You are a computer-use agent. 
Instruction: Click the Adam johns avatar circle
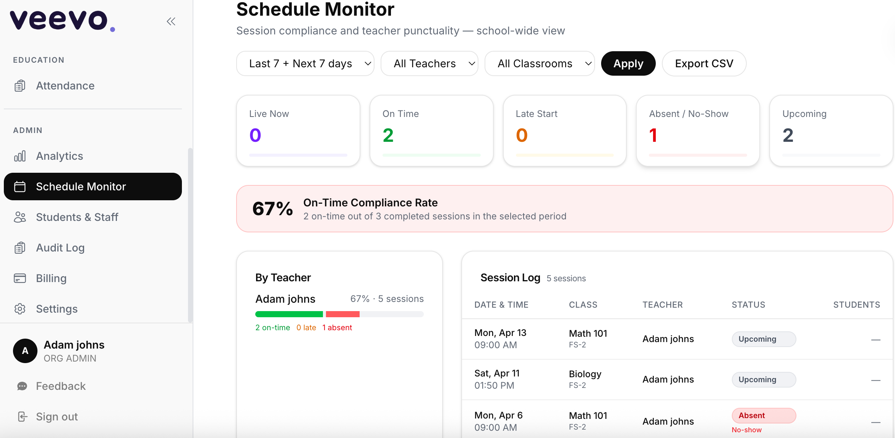click(25, 351)
